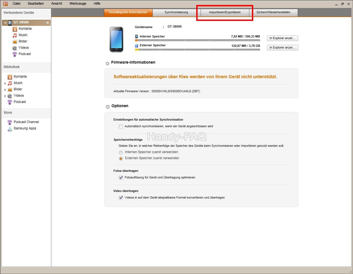Click Kontakte icon under GT-S8500 device

click(15, 29)
